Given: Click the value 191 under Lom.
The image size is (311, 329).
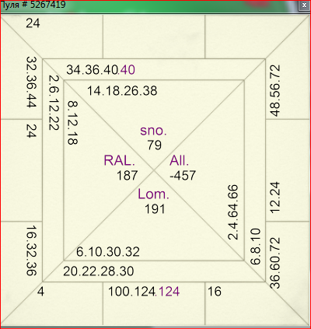Looking at the screenshot, I should 155,209.
